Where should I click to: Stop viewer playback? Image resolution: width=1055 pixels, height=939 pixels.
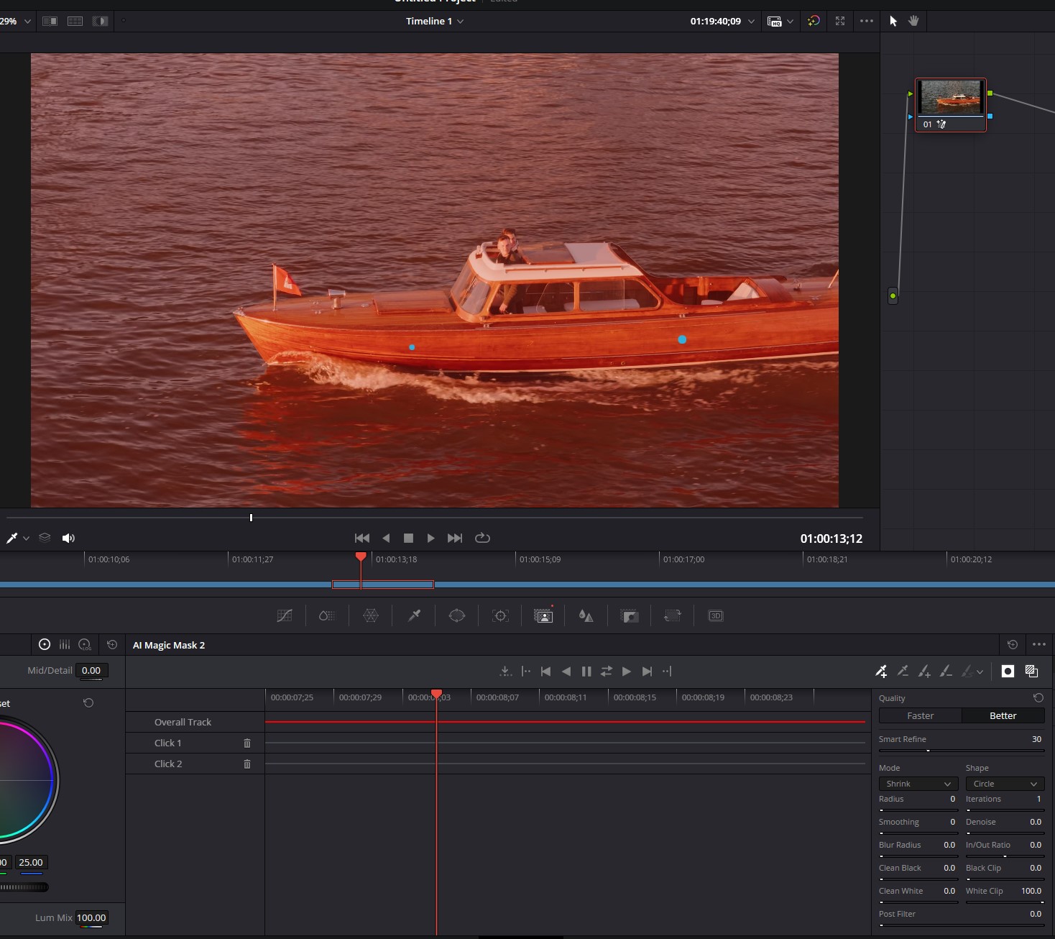[x=408, y=538]
